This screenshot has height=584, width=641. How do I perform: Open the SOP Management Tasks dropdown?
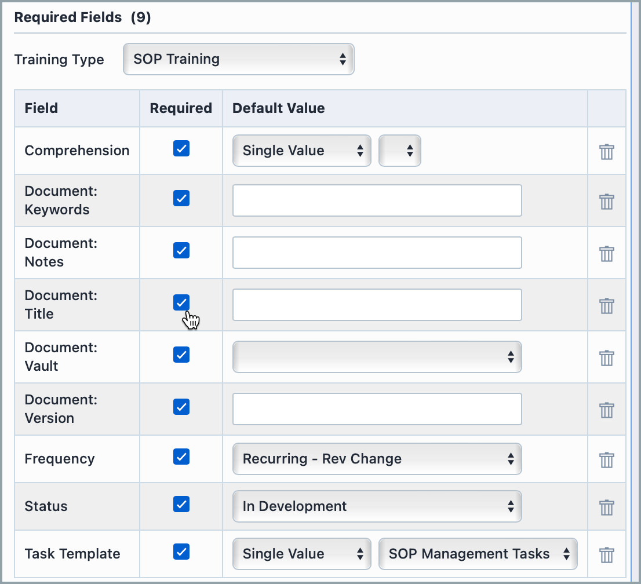point(478,554)
